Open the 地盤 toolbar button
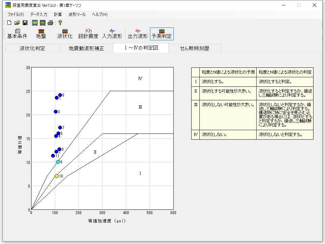 pyautogui.click(x=41, y=34)
